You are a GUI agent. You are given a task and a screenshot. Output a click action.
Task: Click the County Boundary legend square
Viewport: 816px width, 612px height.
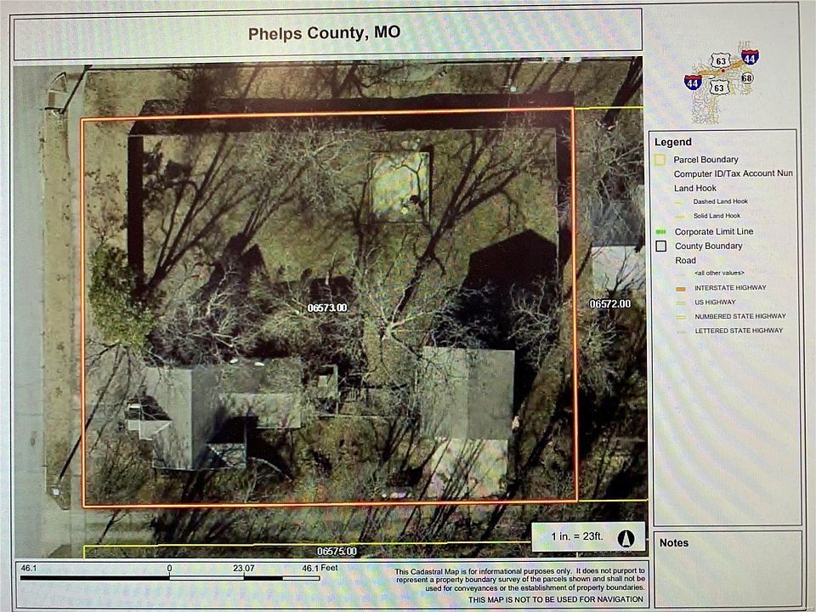coord(661,246)
